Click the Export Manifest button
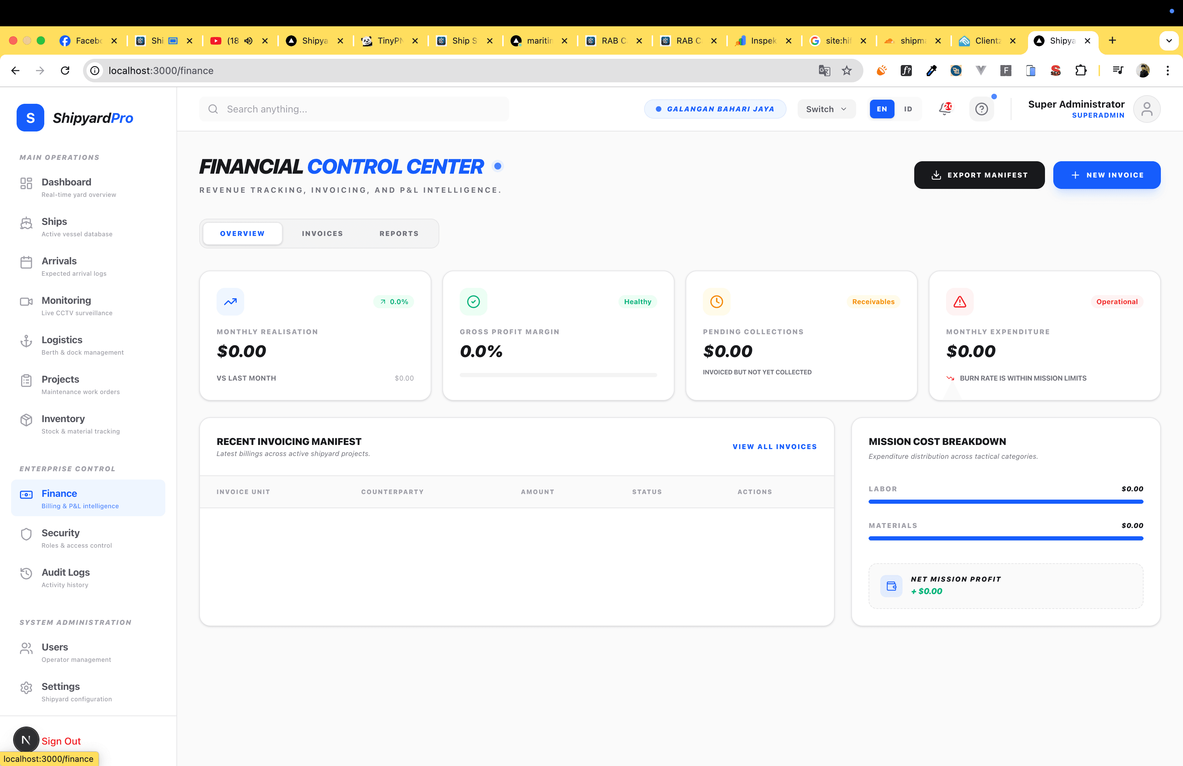 (979, 175)
